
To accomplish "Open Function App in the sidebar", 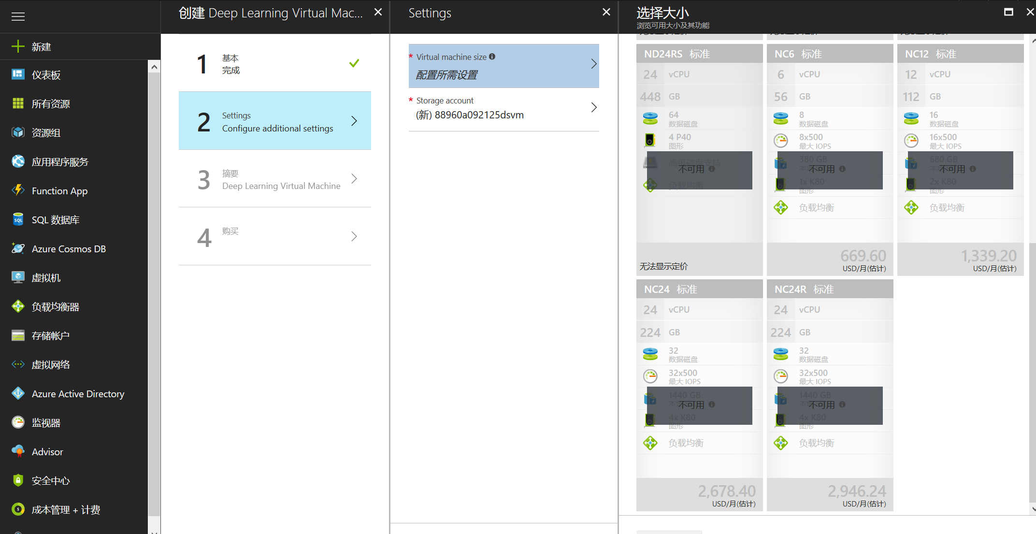I will pyautogui.click(x=74, y=190).
